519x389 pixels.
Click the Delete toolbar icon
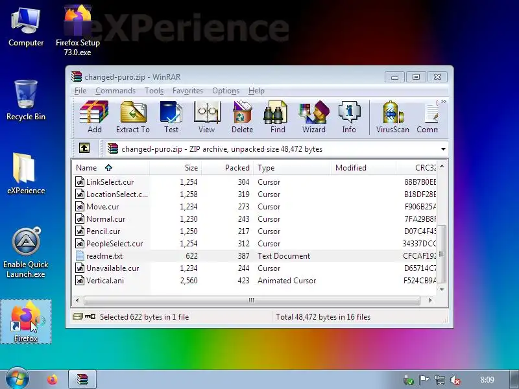coord(242,117)
